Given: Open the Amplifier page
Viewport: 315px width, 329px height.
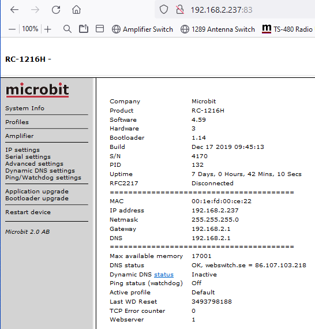Looking at the screenshot, I should (x=20, y=136).
